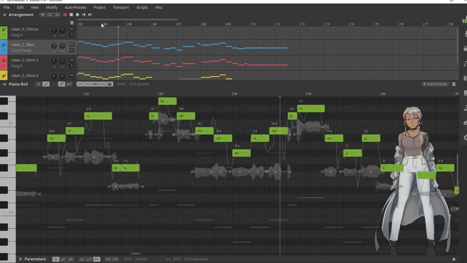Collapse the Piano Roll panel
The width and height of the screenshot is (467, 263).
click(4, 84)
